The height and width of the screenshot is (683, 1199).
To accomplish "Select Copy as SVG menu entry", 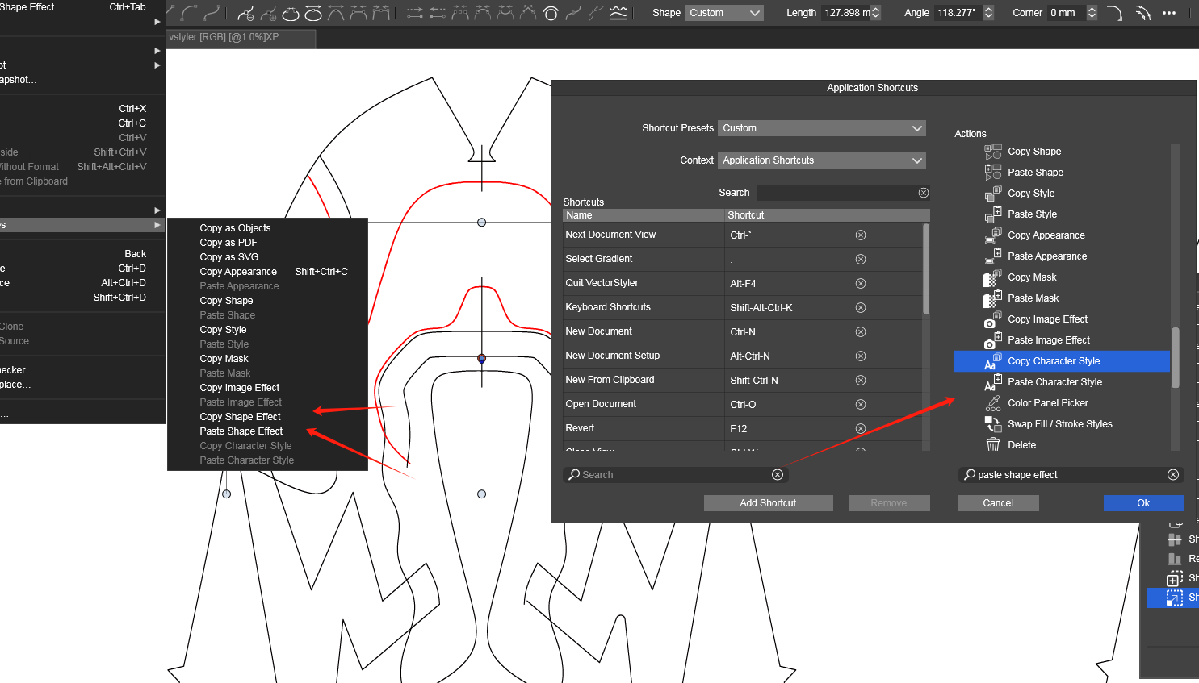I will click(x=229, y=257).
